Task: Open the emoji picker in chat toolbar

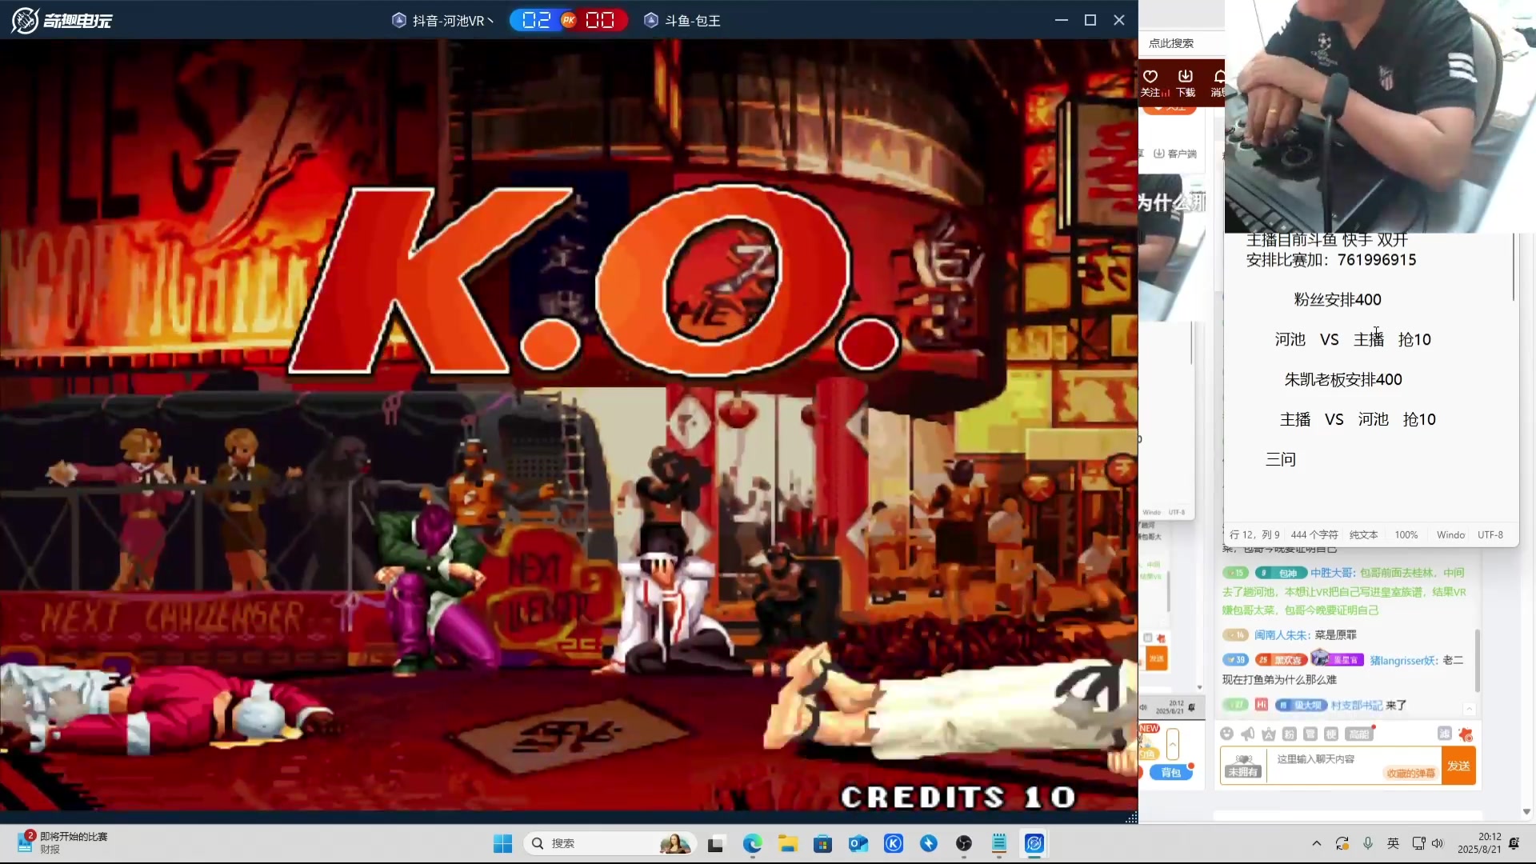Action: coord(1226,734)
